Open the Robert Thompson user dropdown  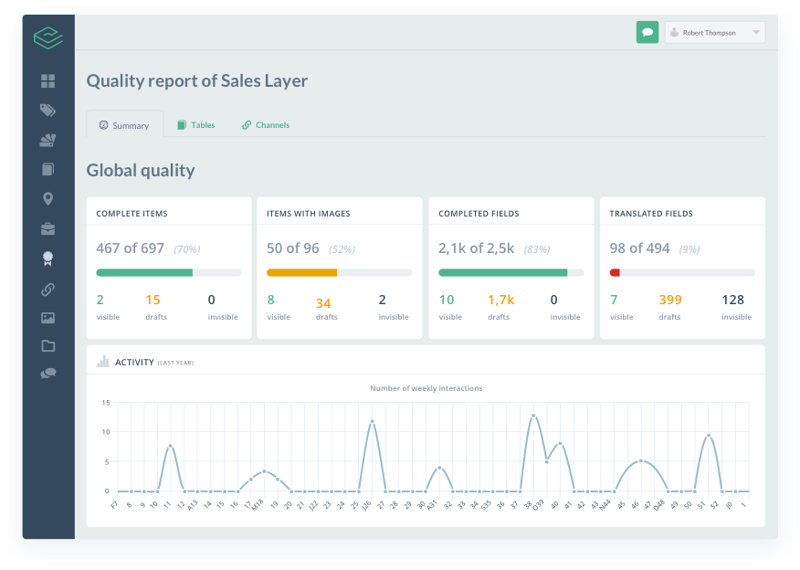click(715, 33)
